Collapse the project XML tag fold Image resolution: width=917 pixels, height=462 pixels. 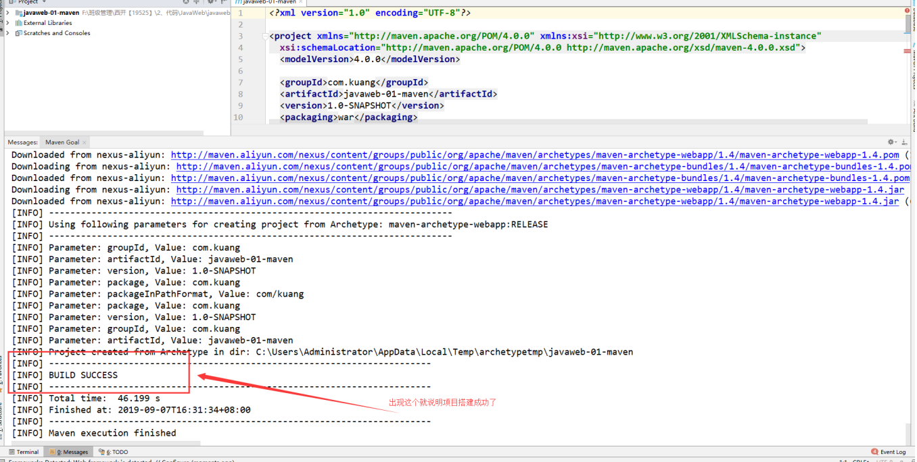click(266, 36)
